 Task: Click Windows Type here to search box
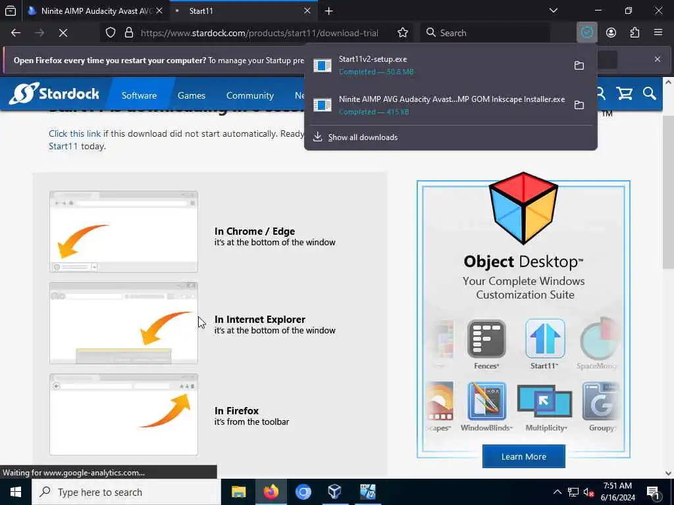click(x=126, y=492)
